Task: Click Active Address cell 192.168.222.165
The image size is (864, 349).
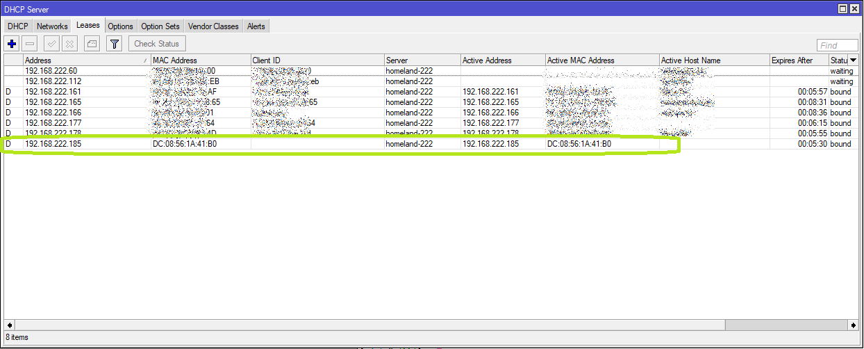Action: 490,102
